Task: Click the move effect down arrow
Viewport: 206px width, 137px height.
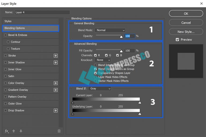Action: 21,131
